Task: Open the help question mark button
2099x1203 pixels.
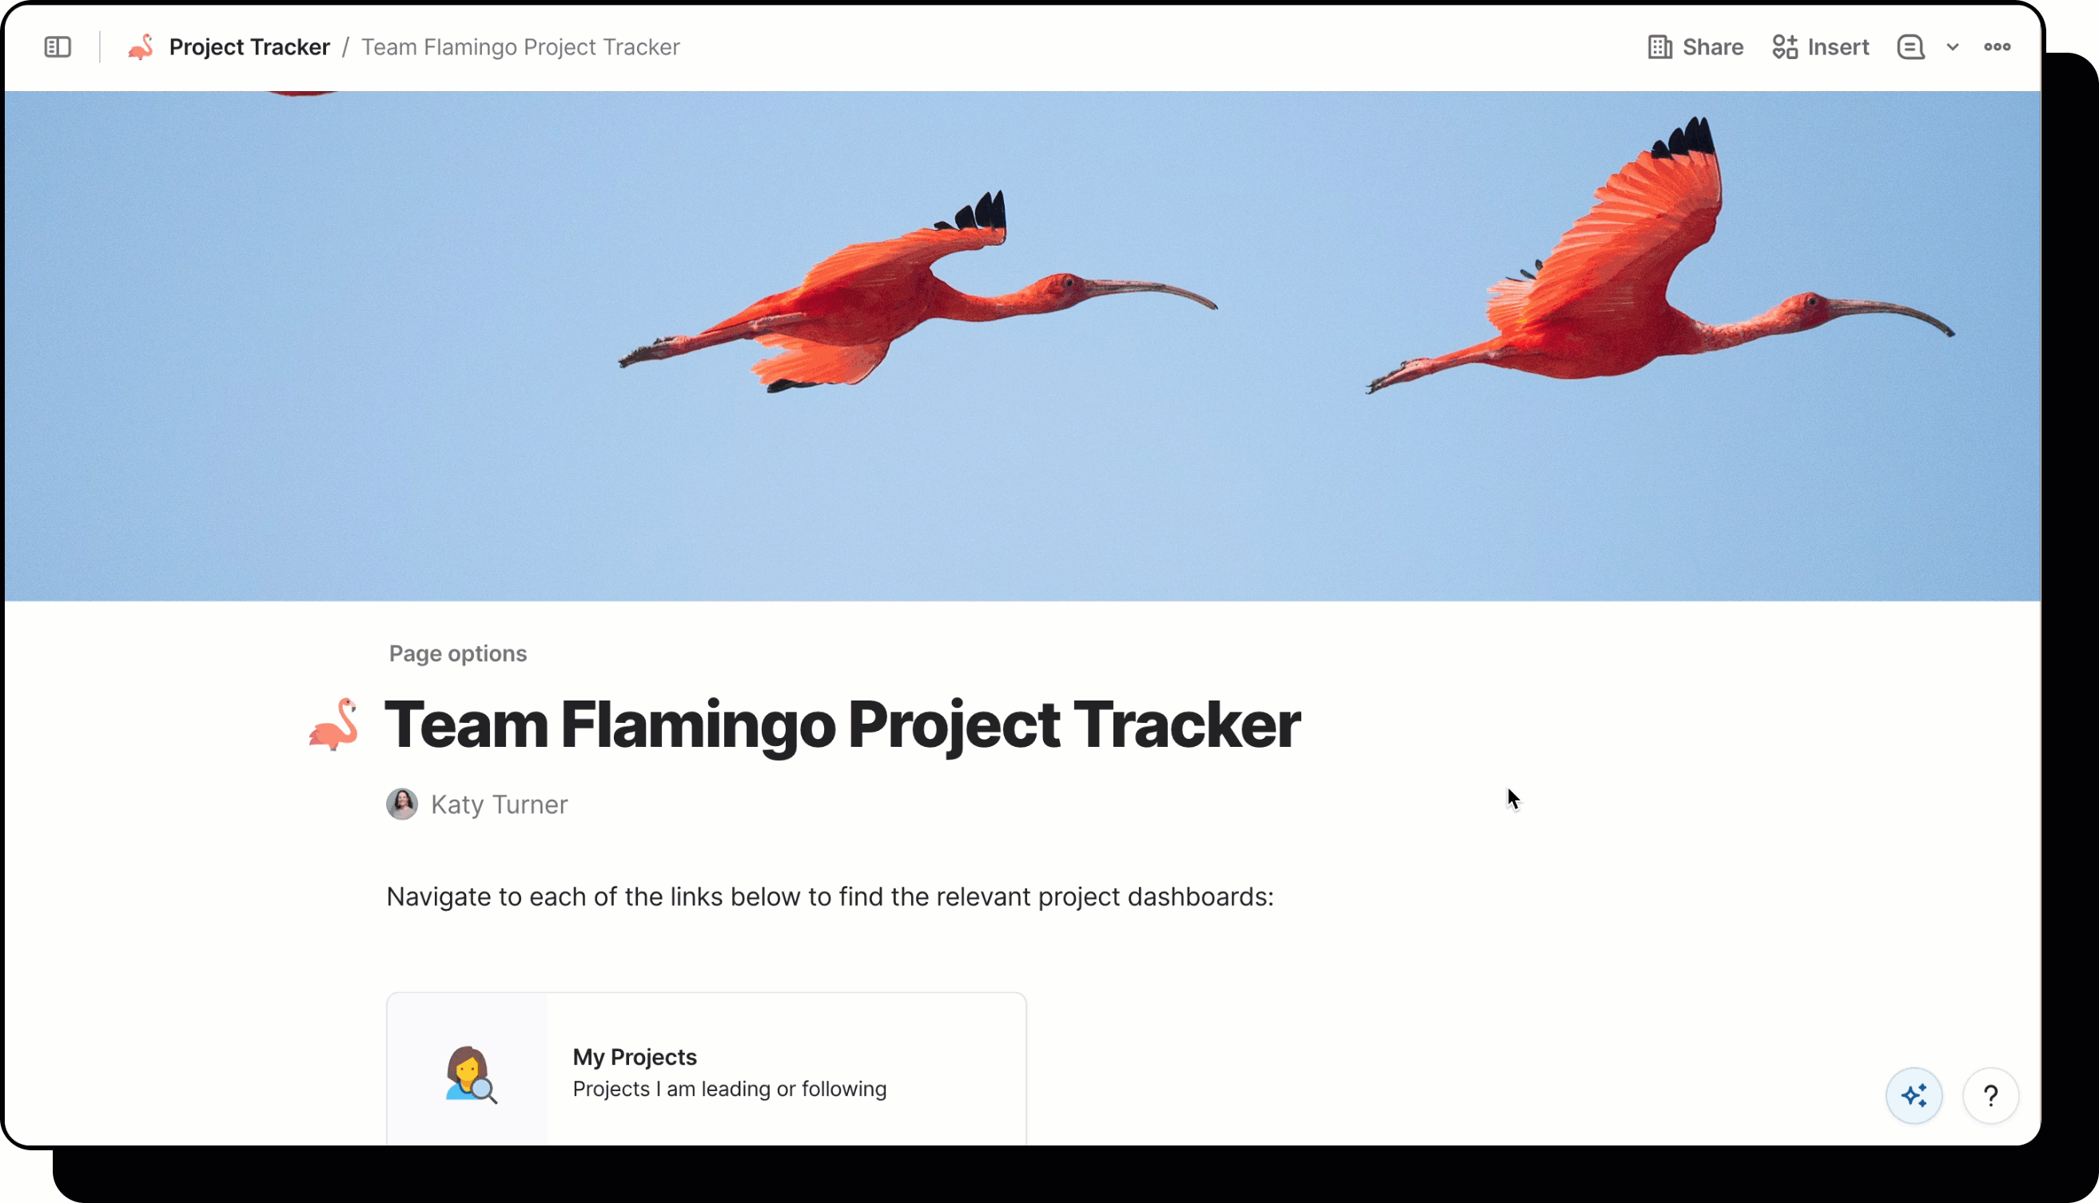Action: (x=1989, y=1096)
